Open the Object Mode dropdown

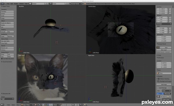(27, 105)
